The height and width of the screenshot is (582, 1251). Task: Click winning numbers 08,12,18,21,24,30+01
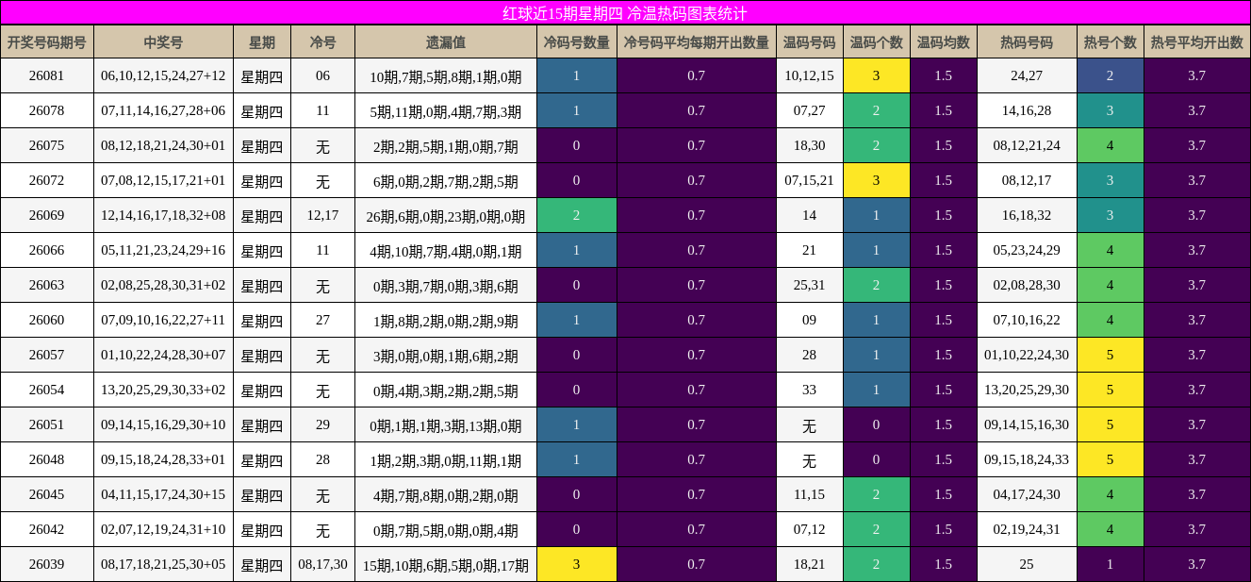click(164, 145)
